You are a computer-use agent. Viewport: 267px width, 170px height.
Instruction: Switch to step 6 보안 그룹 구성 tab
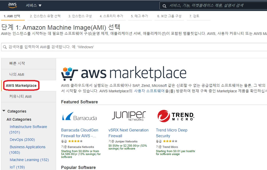169,16
